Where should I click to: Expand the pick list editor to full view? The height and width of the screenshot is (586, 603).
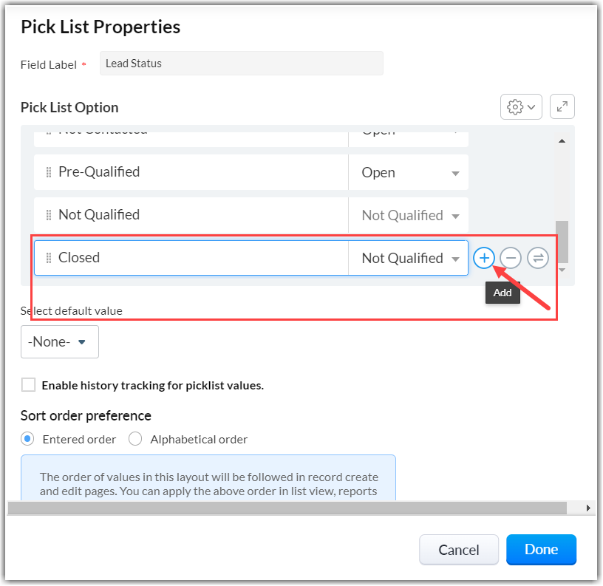pos(562,106)
